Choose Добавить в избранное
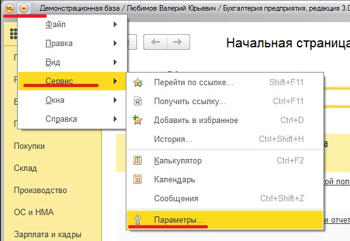Screen dimensions: 350x241 (225, 120)
